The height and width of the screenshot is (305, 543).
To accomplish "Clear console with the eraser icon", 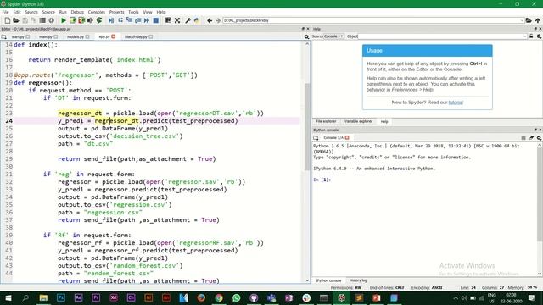I will 531,137.
